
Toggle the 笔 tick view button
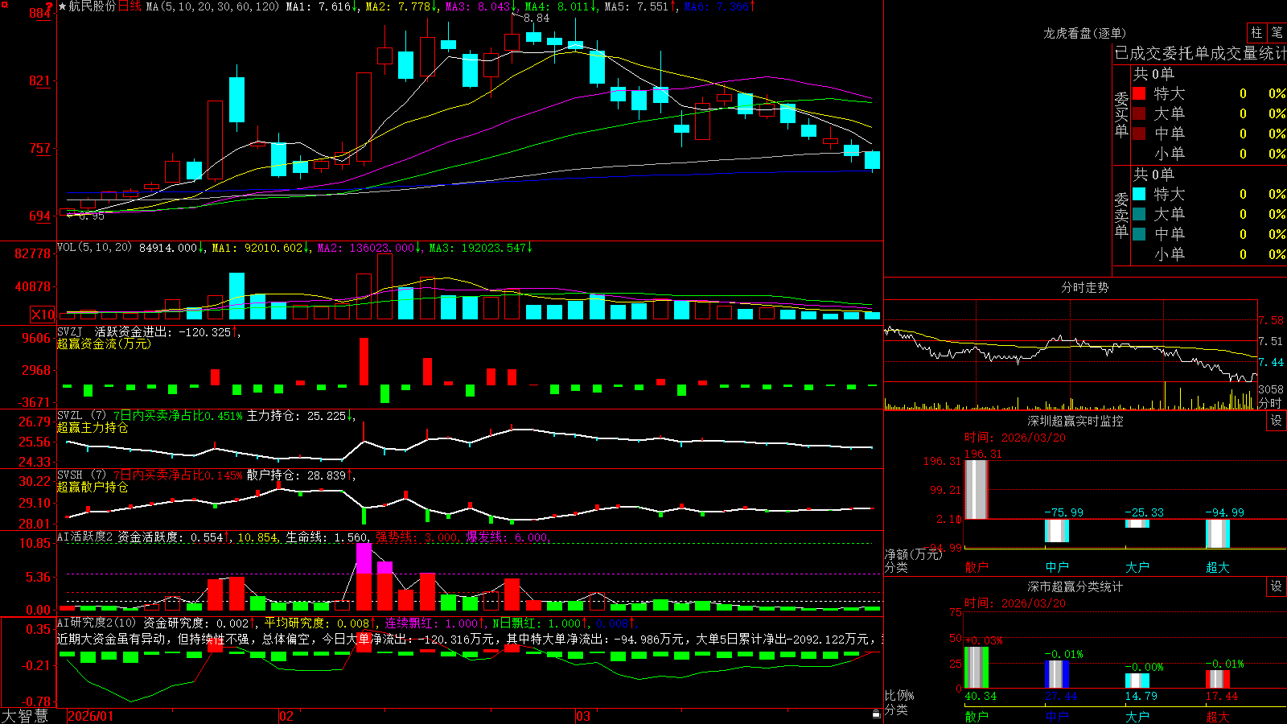pyautogui.click(x=1277, y=32)
